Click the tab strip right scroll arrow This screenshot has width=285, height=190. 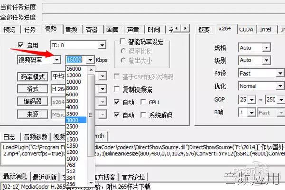[185, 28]
